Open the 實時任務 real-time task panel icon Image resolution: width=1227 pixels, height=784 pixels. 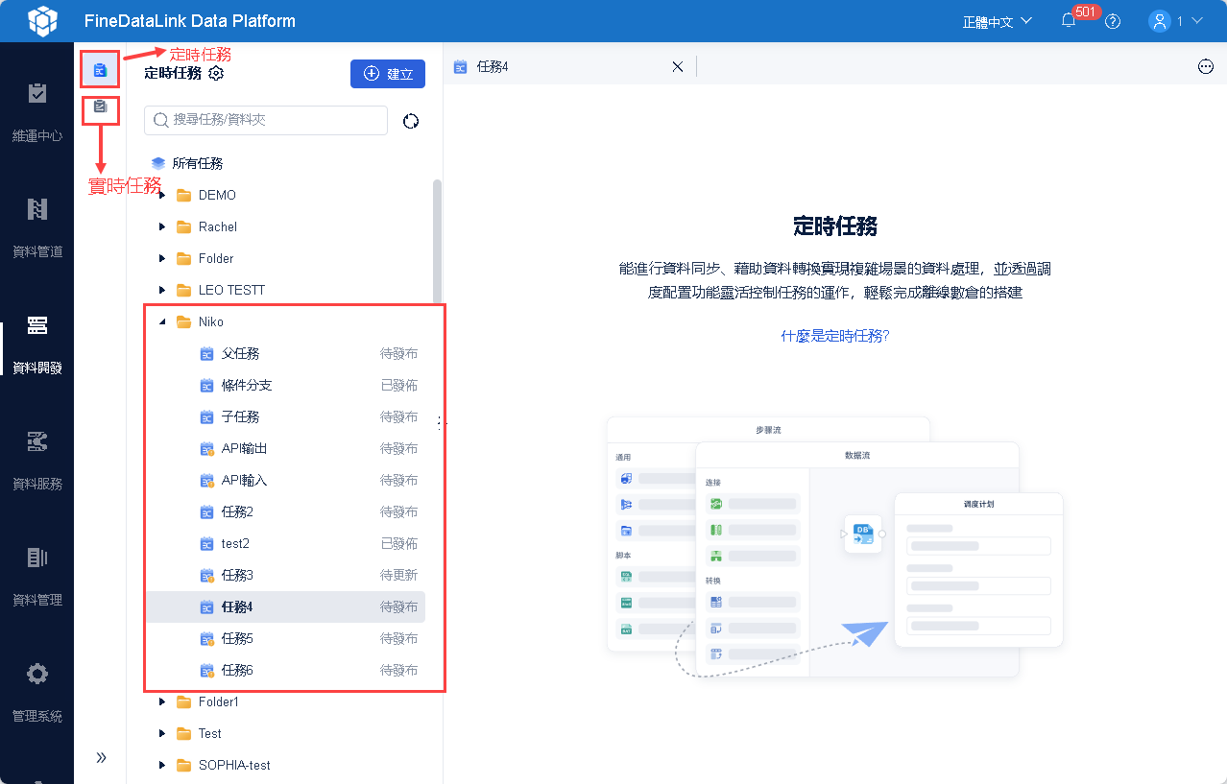click(100, 108)
